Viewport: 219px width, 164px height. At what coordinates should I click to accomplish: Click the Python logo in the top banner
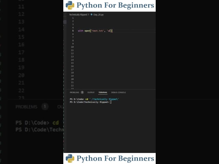70,5
